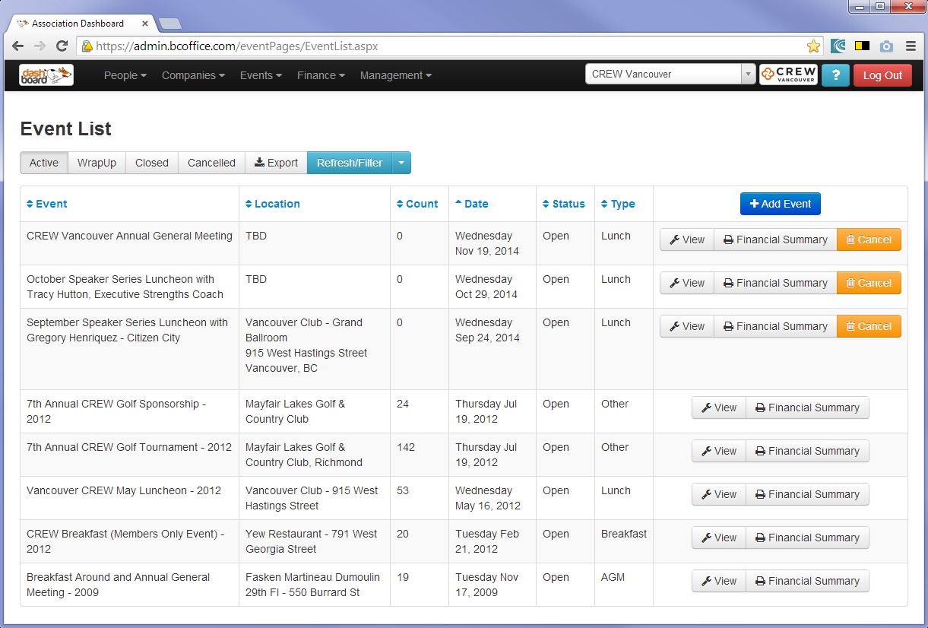Cancel the Annual General Meeting event
This screenshot has height=628, width=928.
pyautogui.click(x=869, y=239)
